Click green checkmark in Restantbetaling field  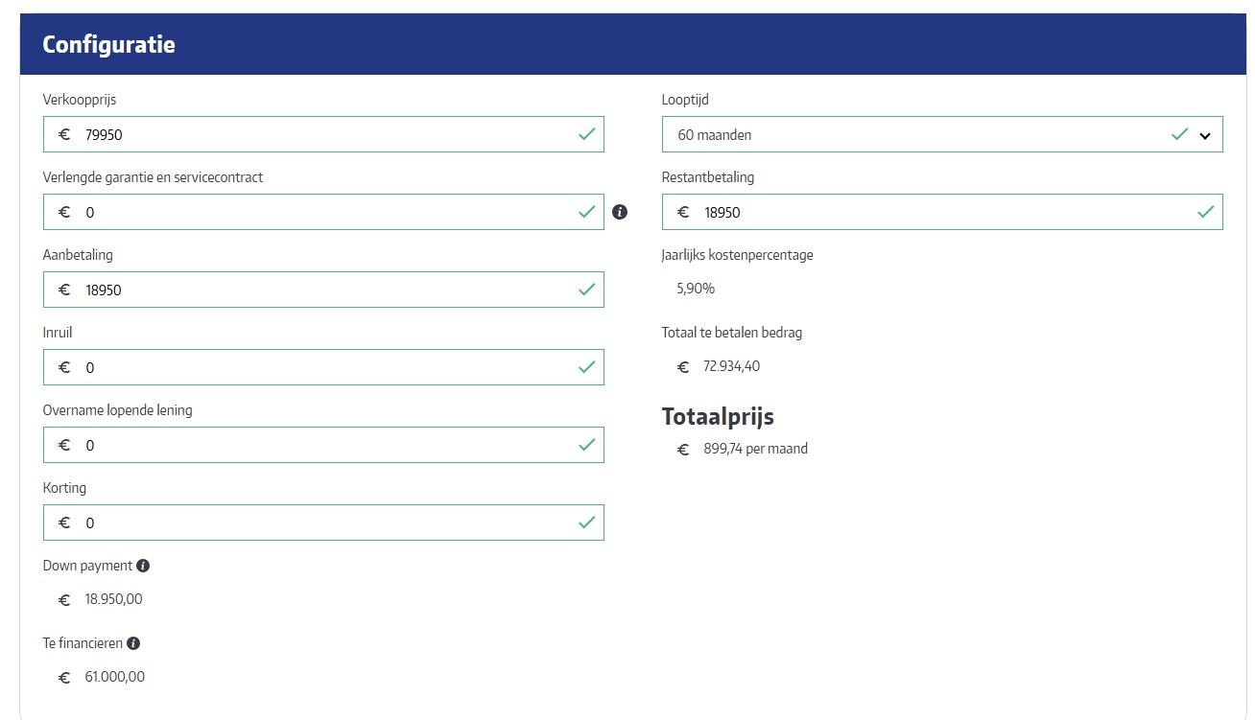1205,212
